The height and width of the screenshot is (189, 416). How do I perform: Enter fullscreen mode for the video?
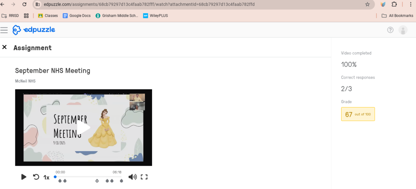144,177
